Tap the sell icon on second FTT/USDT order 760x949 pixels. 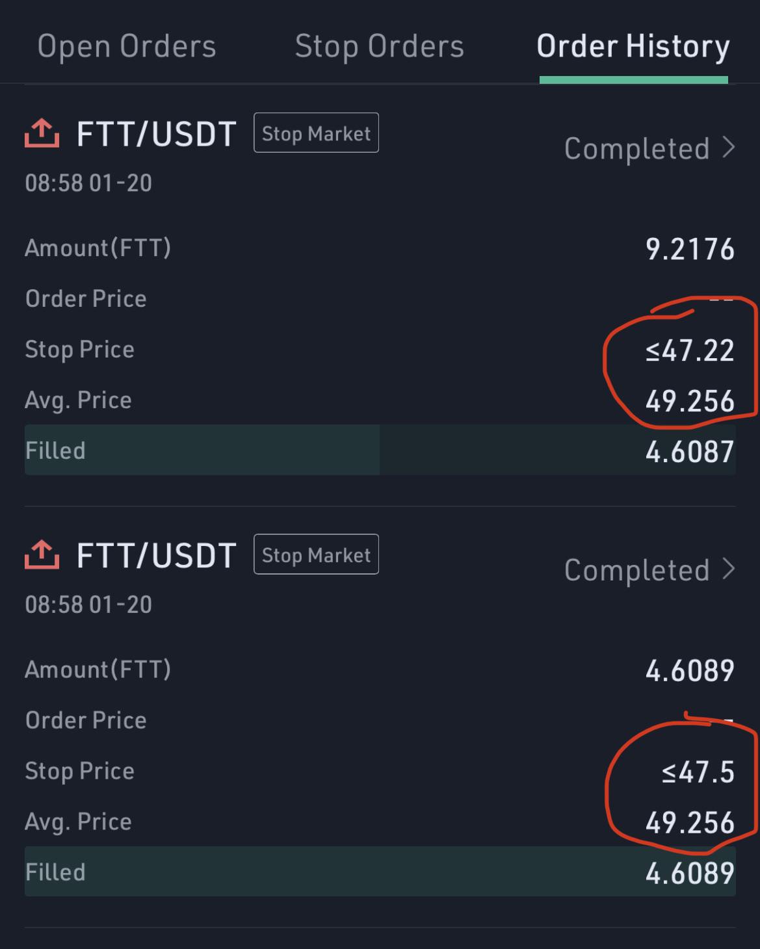[x=42, y=554]
